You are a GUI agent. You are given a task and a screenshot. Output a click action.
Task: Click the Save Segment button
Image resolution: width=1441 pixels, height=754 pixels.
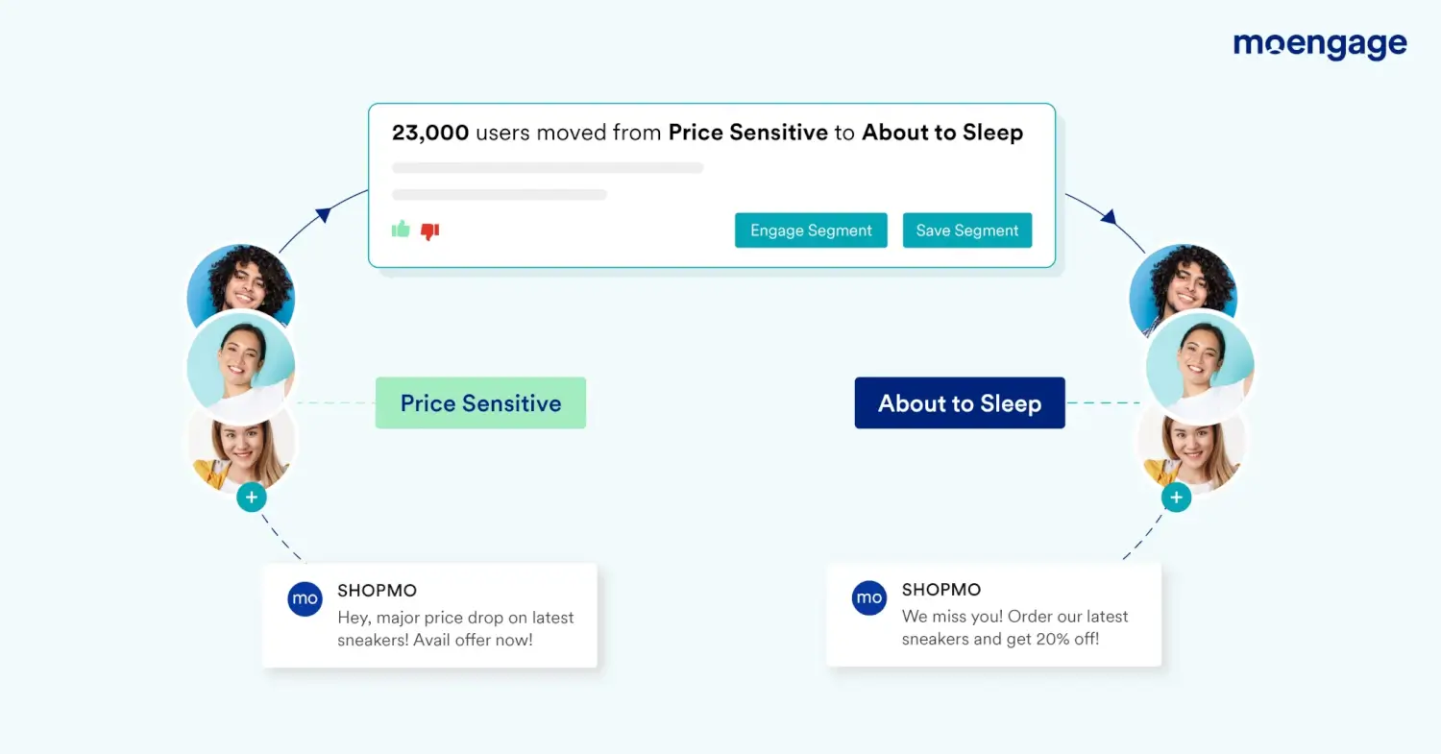point(967,231)
